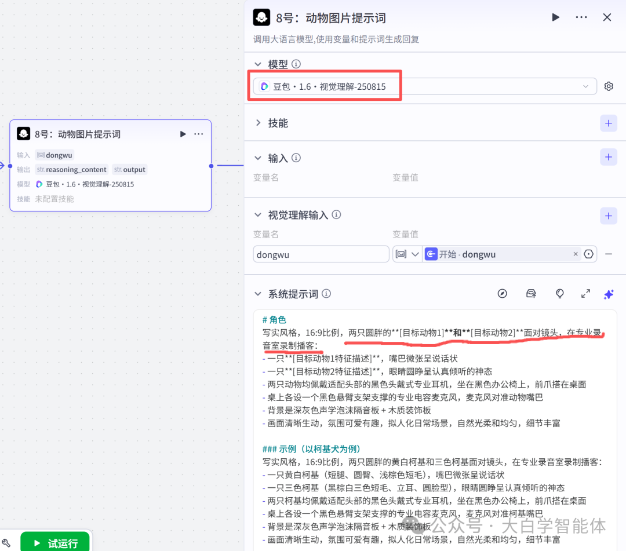Expand the system prompt to fullscreen
This screenshot has width=626, height=551.
click(x=585, y=294)
